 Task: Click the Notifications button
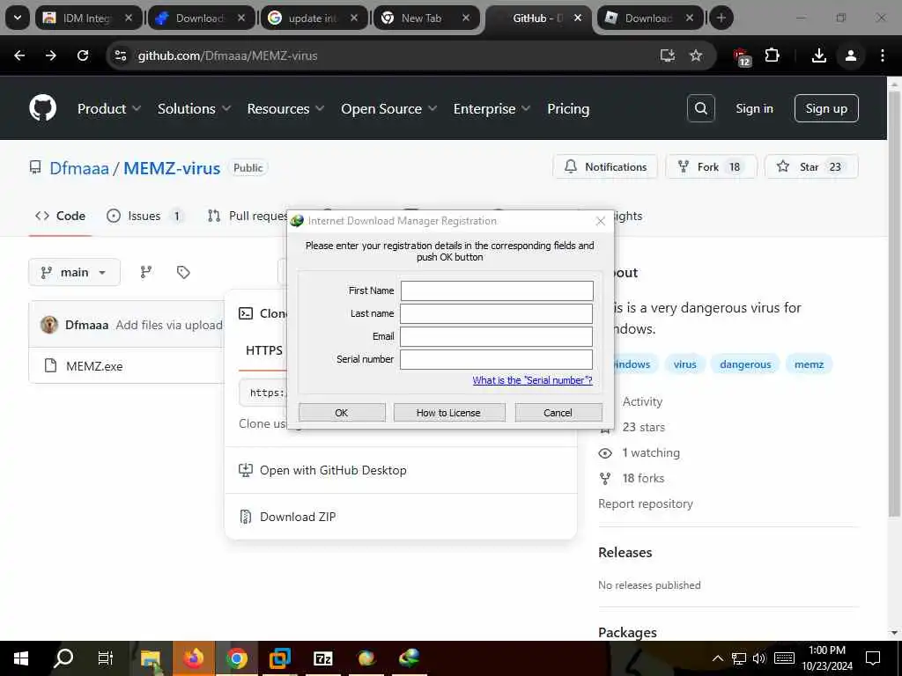click(605, 166)
